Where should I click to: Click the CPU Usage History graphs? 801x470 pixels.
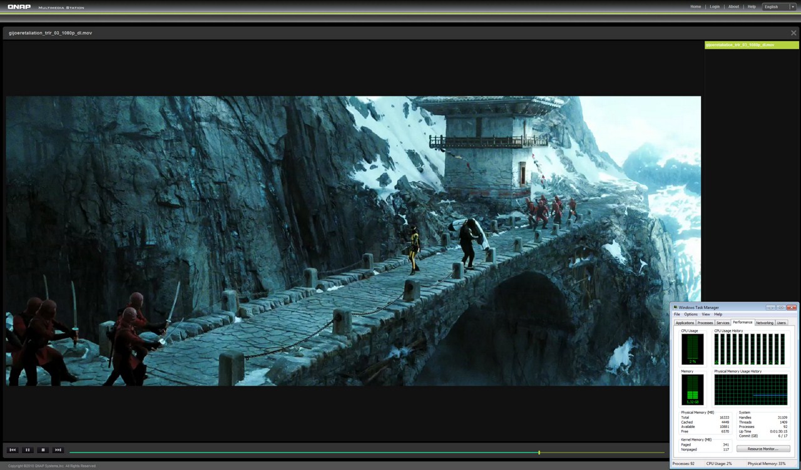[x=750, y=349]
